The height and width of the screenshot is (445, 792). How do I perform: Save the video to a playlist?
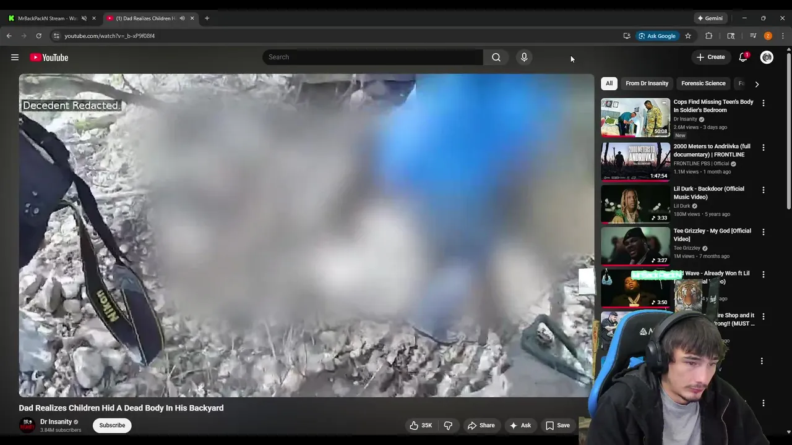click(557, 425)
